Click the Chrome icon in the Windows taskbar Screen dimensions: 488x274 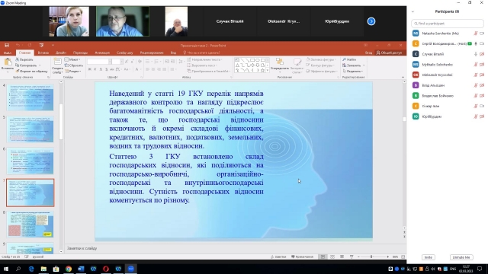click(x=69, y=269)
